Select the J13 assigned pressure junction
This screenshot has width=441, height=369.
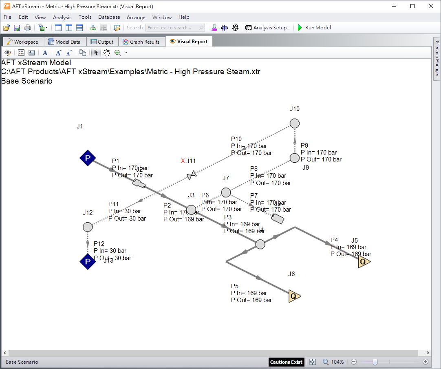88,261
